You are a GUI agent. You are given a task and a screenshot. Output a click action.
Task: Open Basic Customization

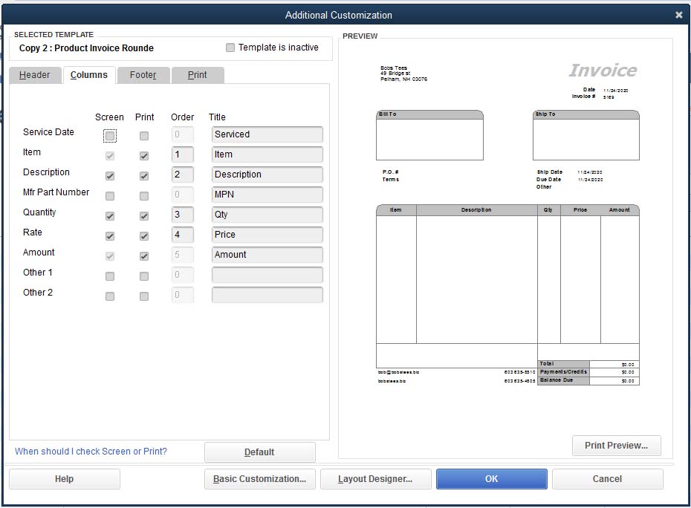(x=259, y=478)
